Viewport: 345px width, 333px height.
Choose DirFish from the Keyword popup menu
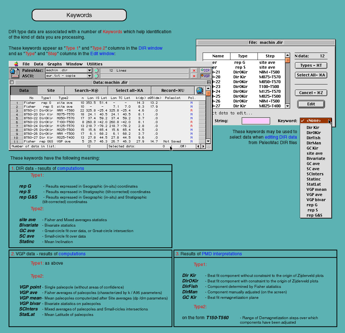point(316,138)
